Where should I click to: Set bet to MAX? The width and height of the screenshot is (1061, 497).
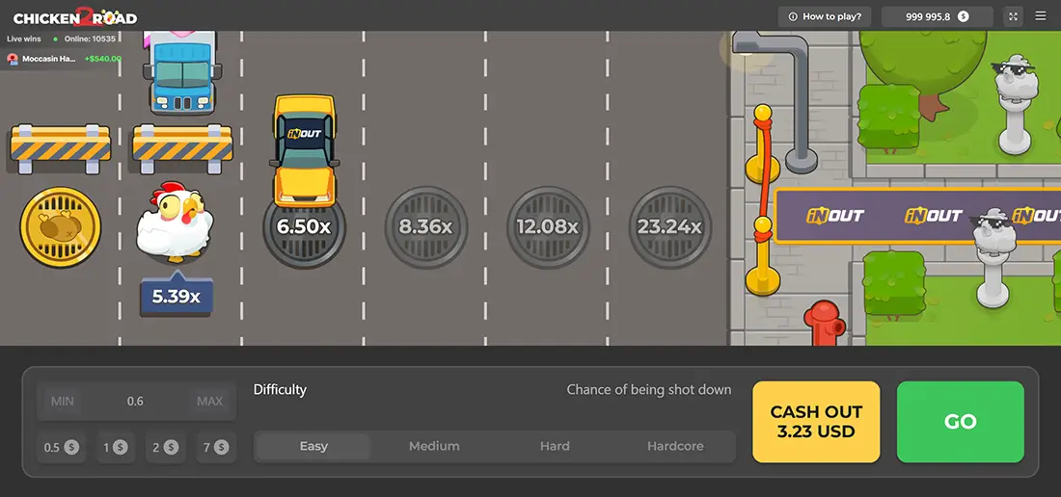click(209, 401)
